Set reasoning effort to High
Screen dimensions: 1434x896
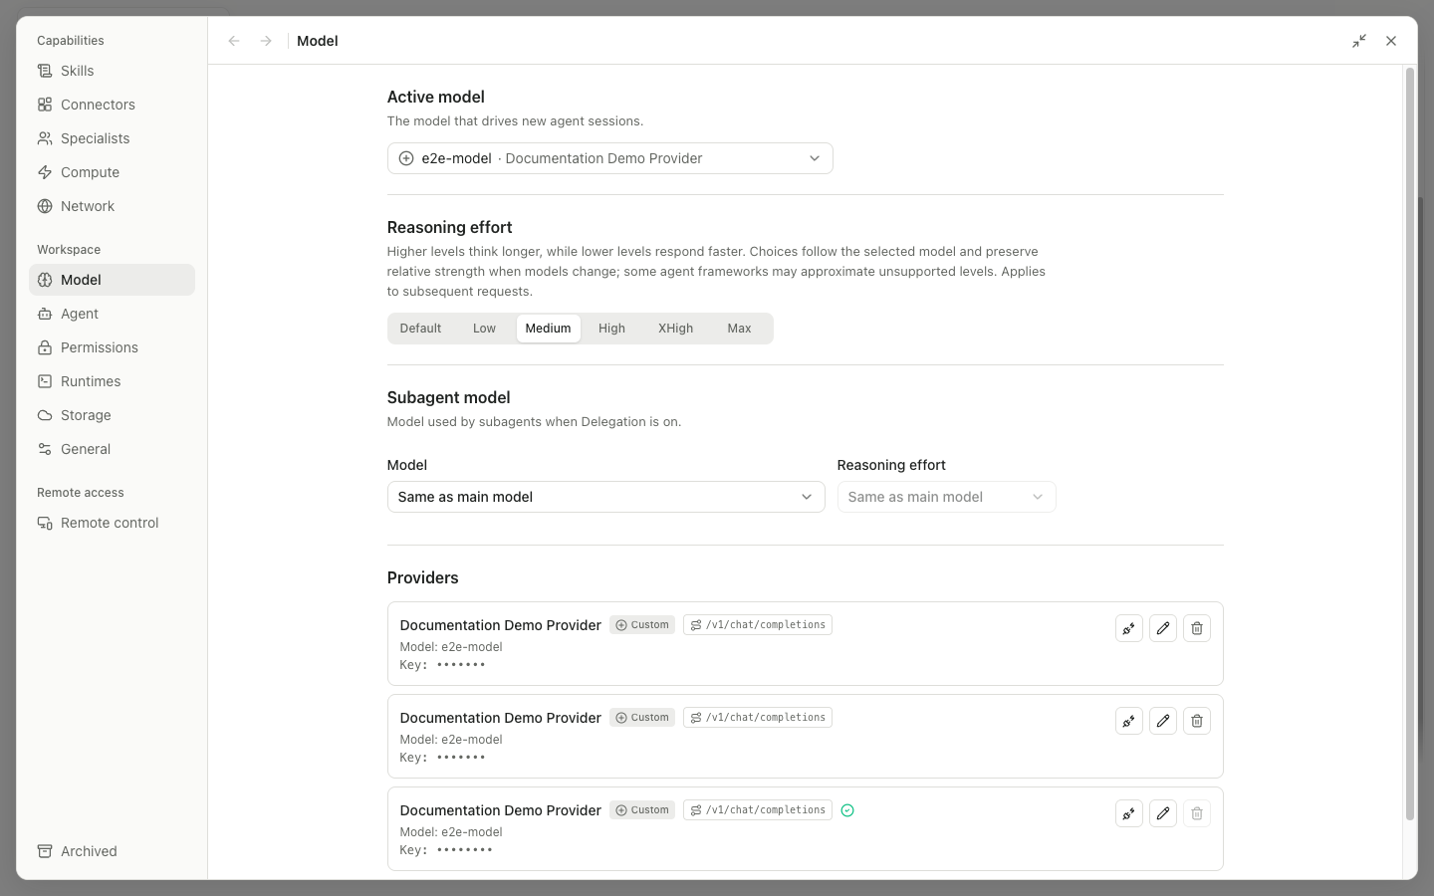tap(611, 329)
